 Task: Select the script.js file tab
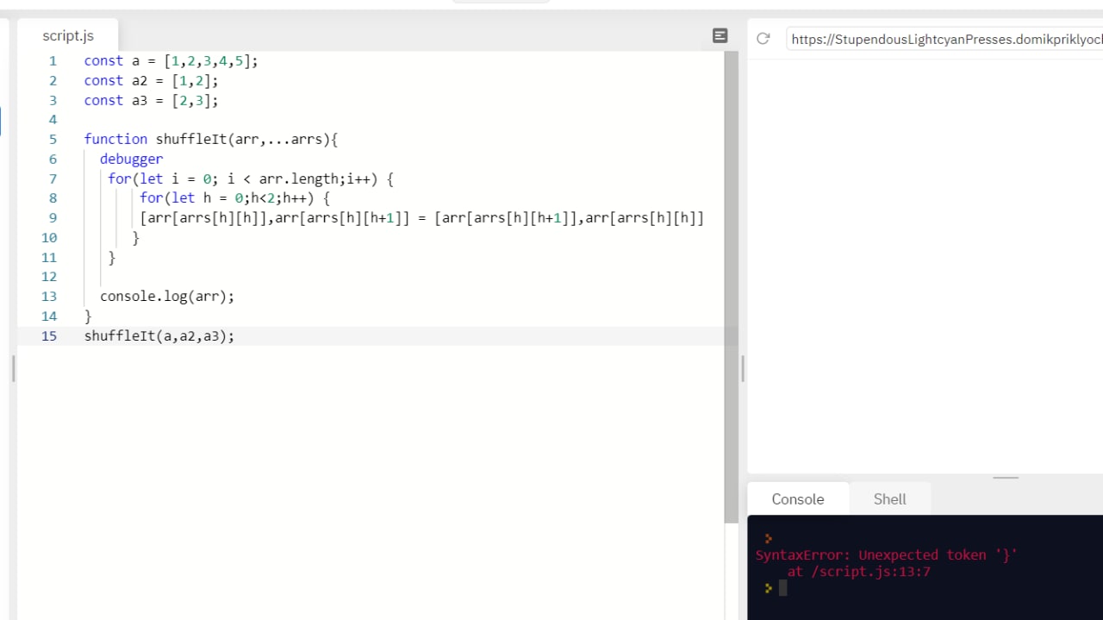pyautogui.click(x=68, y=35)
